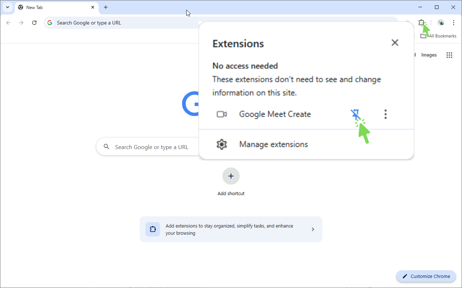Click the Manage extensions gear icon
462x288 pixels.
222,144
